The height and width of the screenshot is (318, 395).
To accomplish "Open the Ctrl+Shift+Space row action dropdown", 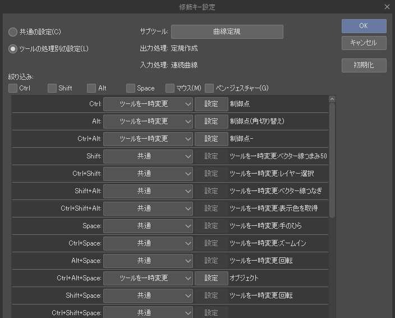I will coord(148,313).
